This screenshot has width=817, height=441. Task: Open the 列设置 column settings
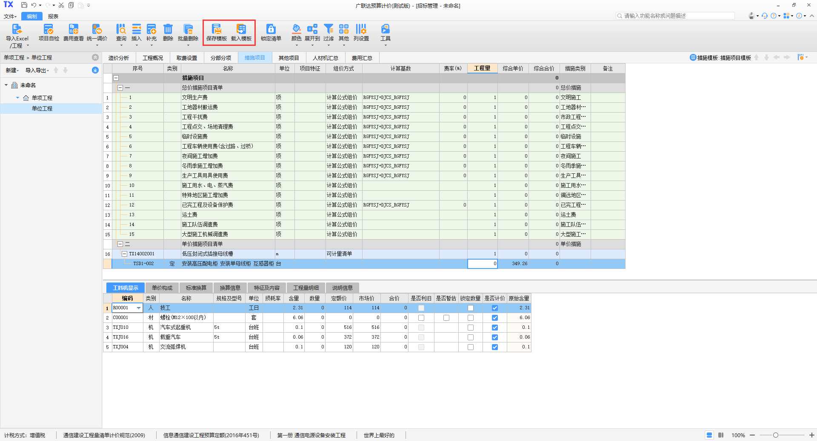pyautogui.click(x=361, y=30)
